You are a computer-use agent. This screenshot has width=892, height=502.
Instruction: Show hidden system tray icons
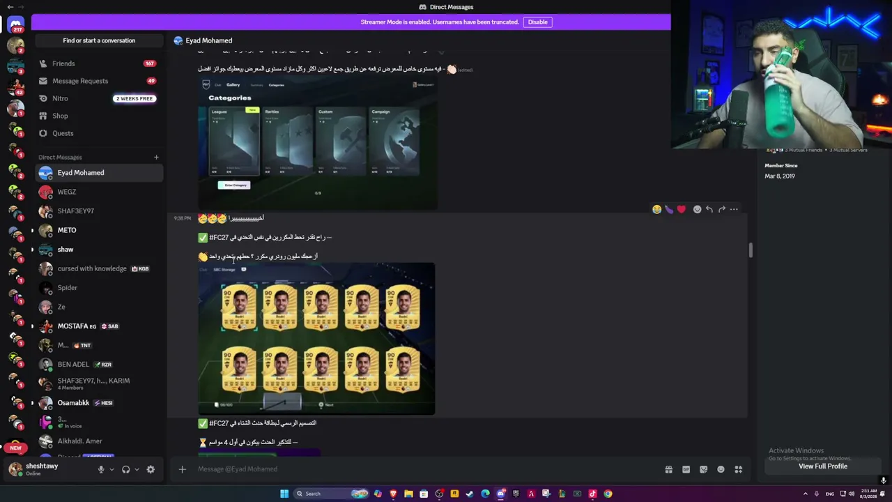[x=806, y=494]
